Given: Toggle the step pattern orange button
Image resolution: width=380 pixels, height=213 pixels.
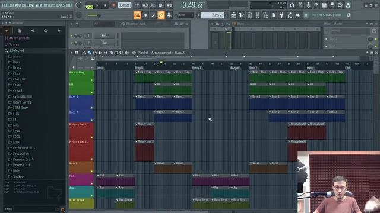Looking at the screenshot, I should pyautogui.click(x=137, y=15).
